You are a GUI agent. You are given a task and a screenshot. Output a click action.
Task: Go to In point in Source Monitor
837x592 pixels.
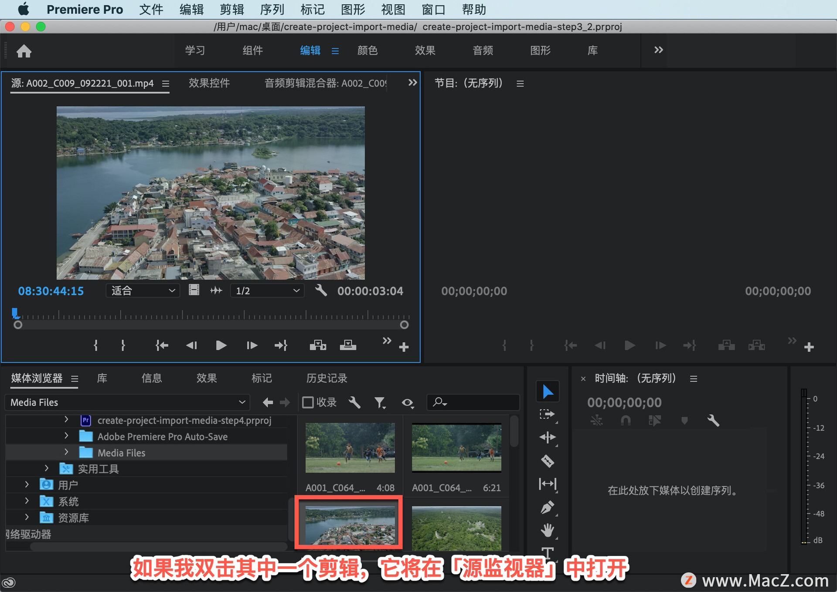(162, 345)
